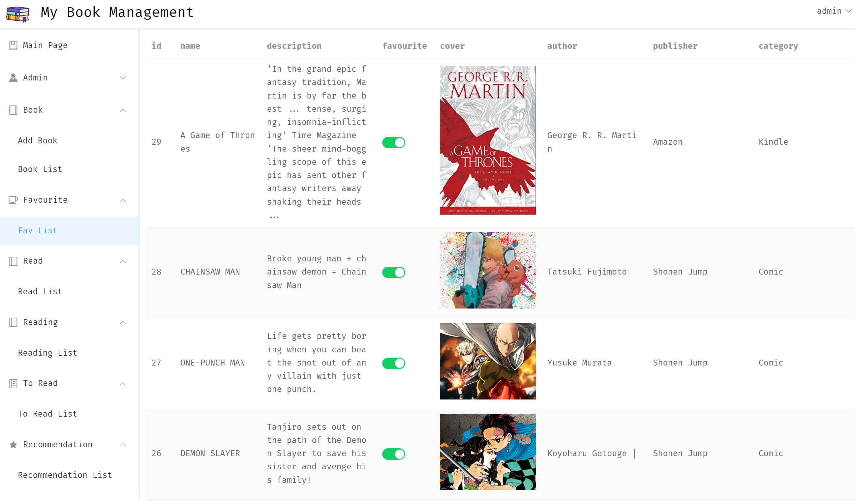Open the Recommendation List
The height and width of the screenshot is (501, 855).
65,475
